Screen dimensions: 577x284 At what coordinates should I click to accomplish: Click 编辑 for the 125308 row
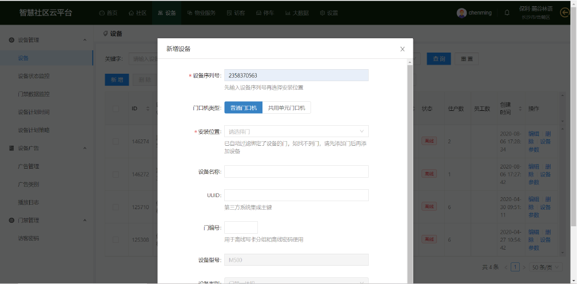coord(534,232)
